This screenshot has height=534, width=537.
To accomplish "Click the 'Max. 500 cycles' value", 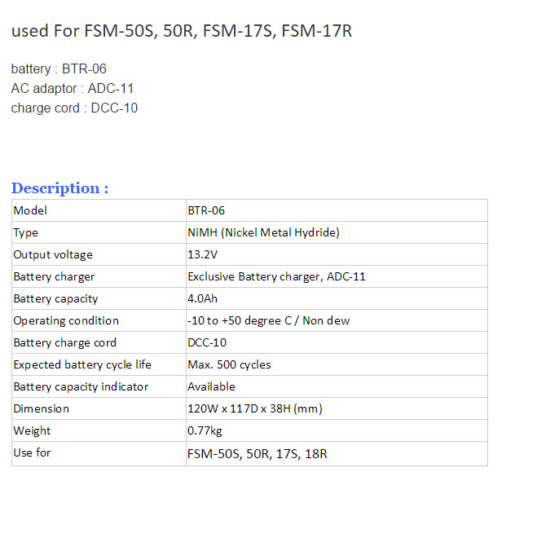I will pyautogui.click(x=229, y=364).
